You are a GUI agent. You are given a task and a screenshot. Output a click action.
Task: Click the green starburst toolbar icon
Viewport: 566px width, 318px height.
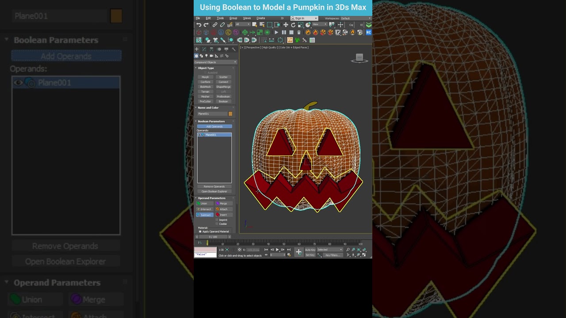pos(267,32)
